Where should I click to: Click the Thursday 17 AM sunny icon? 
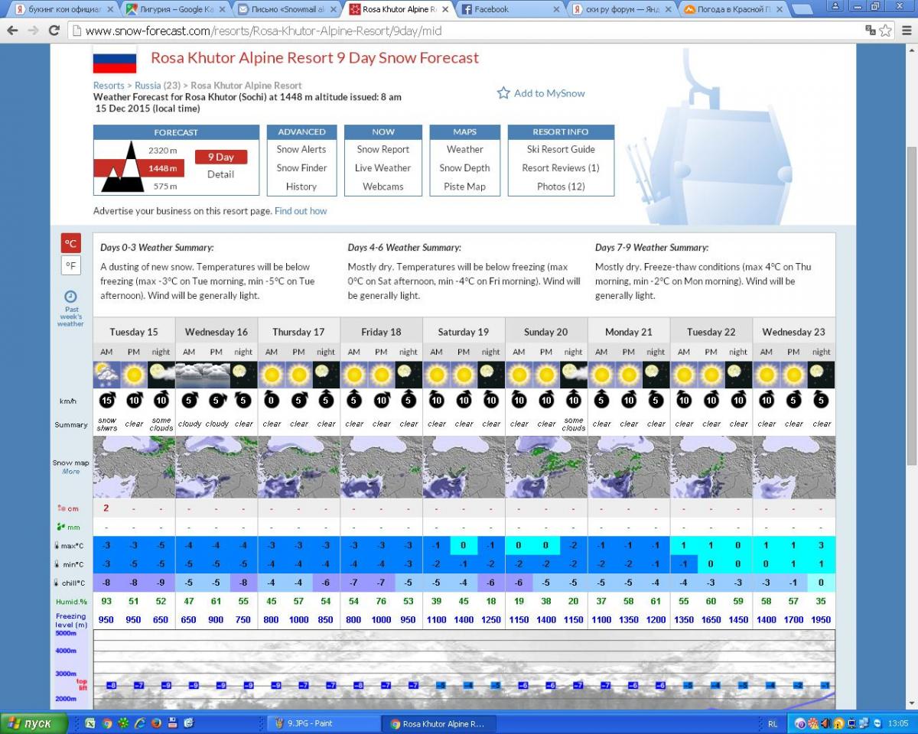(x=272, y=375)
